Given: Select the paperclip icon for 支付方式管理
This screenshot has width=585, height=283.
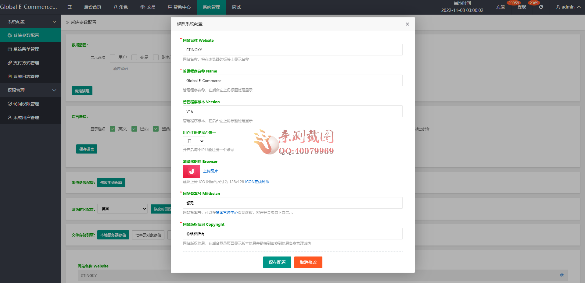Looking at the screenshot, I should tap(9, 62).
